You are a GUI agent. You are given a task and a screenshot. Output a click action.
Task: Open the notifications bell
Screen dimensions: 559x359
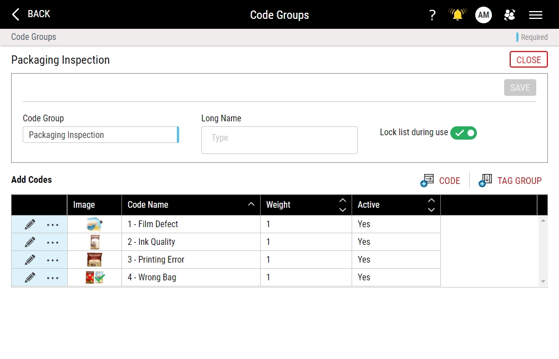click(457, 15)
